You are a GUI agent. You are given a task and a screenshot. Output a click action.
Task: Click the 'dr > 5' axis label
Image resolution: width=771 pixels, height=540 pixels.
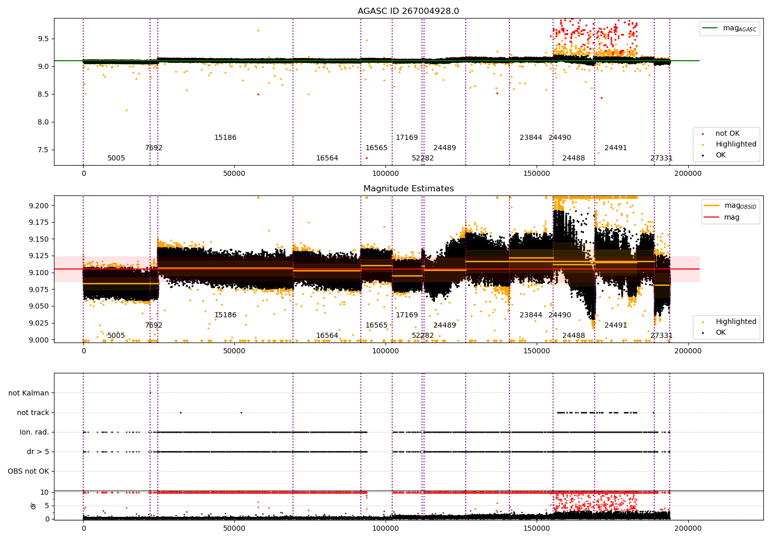(x=38, y=452)
